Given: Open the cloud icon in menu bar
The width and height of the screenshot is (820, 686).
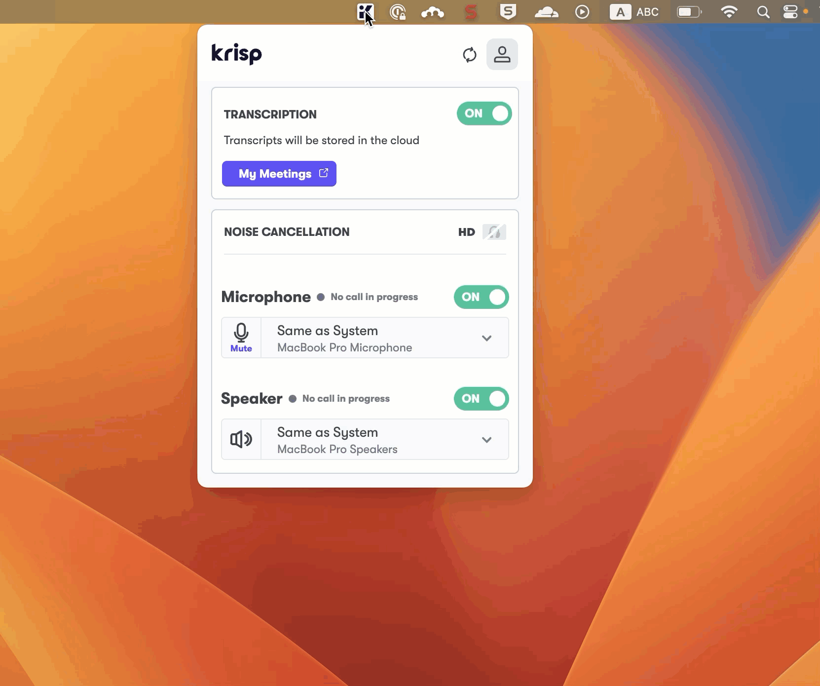Looking at the screenshot, I should coord(547,12).
